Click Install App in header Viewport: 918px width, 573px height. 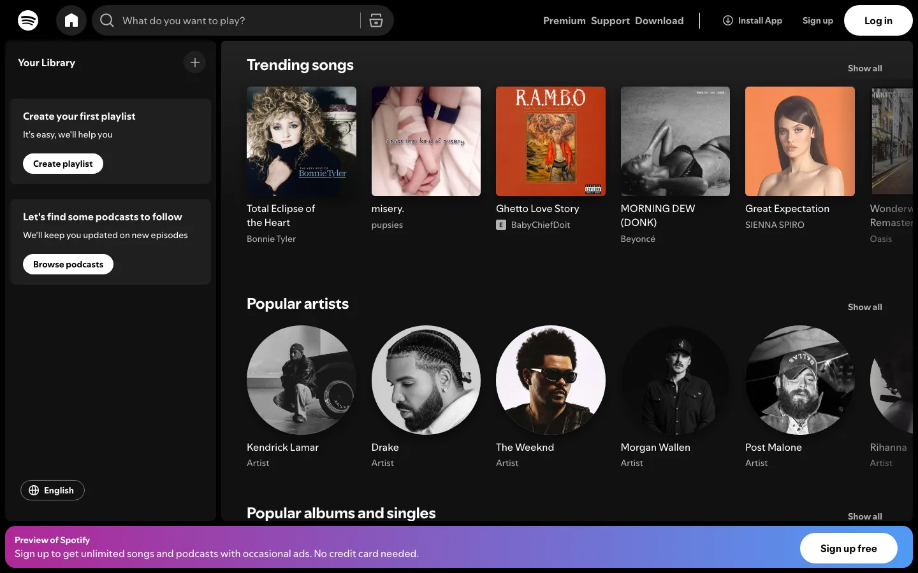tap(752, 20)
